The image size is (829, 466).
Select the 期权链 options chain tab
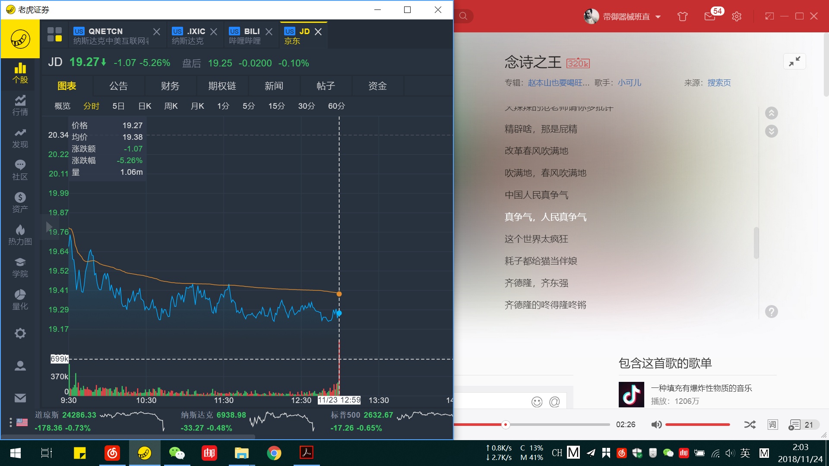pyautogui.click(x=222, y=86)
